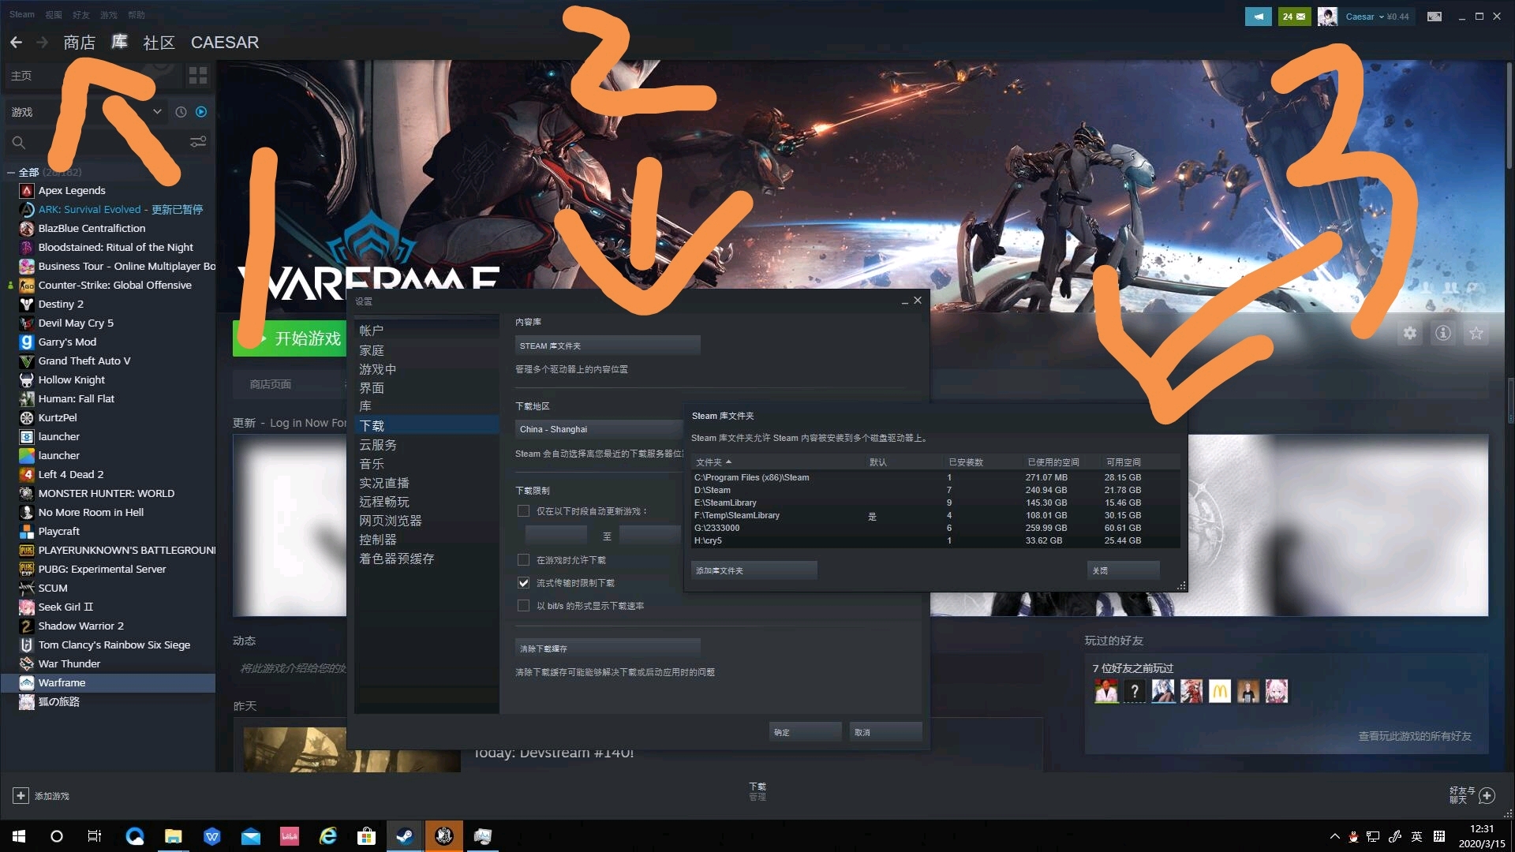The width and height of the screenshot is (1515, 852).
Task: Open the 社区 top navigation tab
Action: click(159, 43)
